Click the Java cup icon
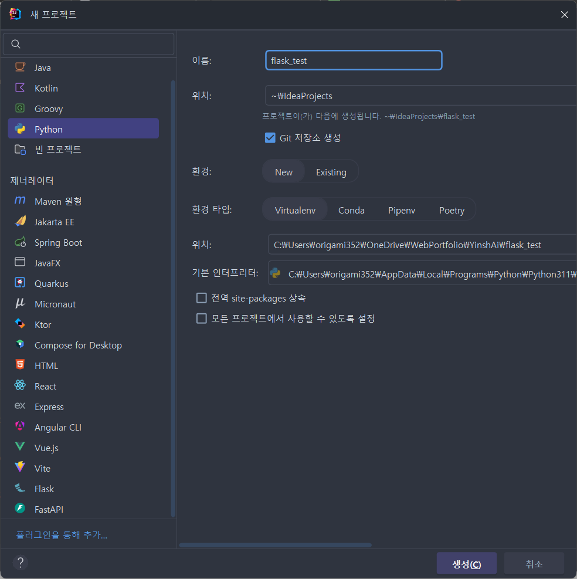 [x=20, y=67]
